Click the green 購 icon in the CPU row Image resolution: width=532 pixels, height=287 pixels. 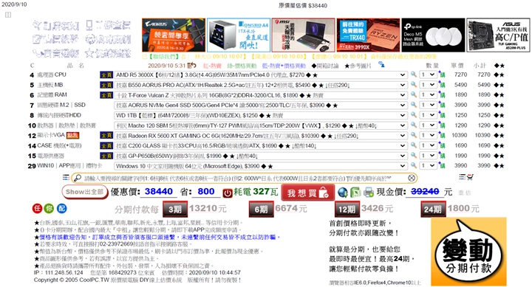[441, 75]
